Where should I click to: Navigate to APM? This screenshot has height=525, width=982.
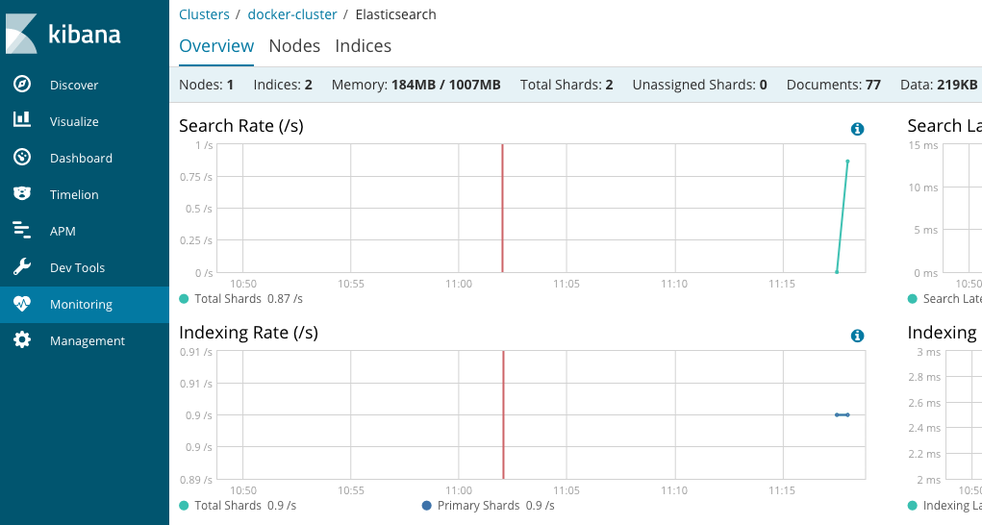(x=85, y=231)
